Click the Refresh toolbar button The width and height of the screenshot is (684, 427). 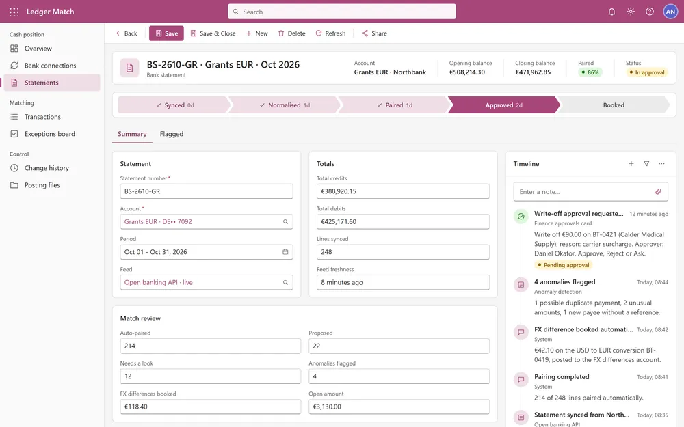[x=330, y=33]
